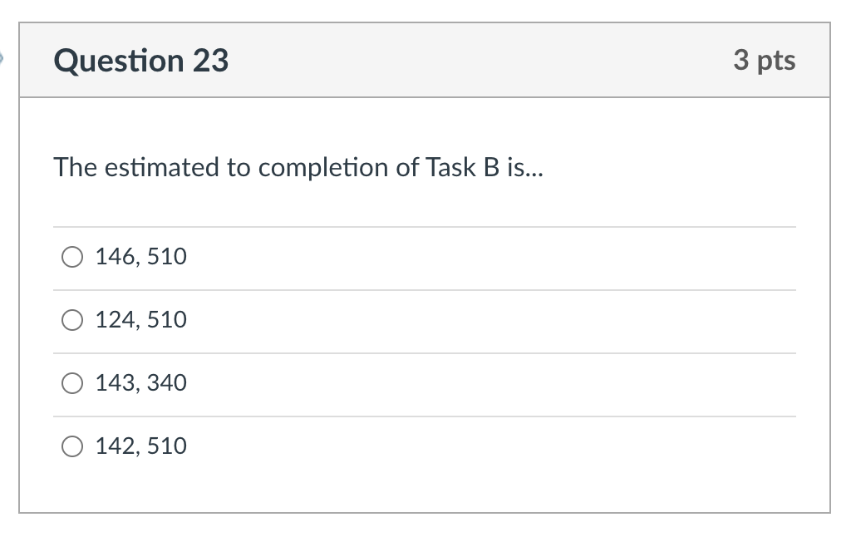This screenshot has height=537, width=856.
Task: Mark 143, 340 as your answer
Action: 72,383
